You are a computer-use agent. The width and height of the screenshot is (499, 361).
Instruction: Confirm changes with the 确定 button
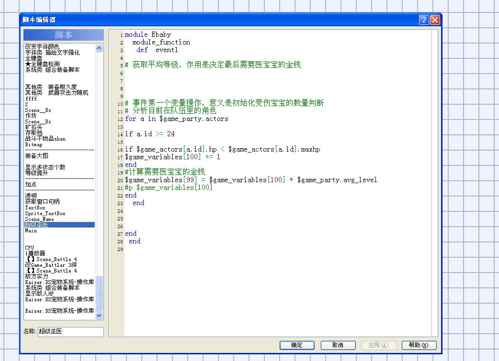click(x=297, y=345)
